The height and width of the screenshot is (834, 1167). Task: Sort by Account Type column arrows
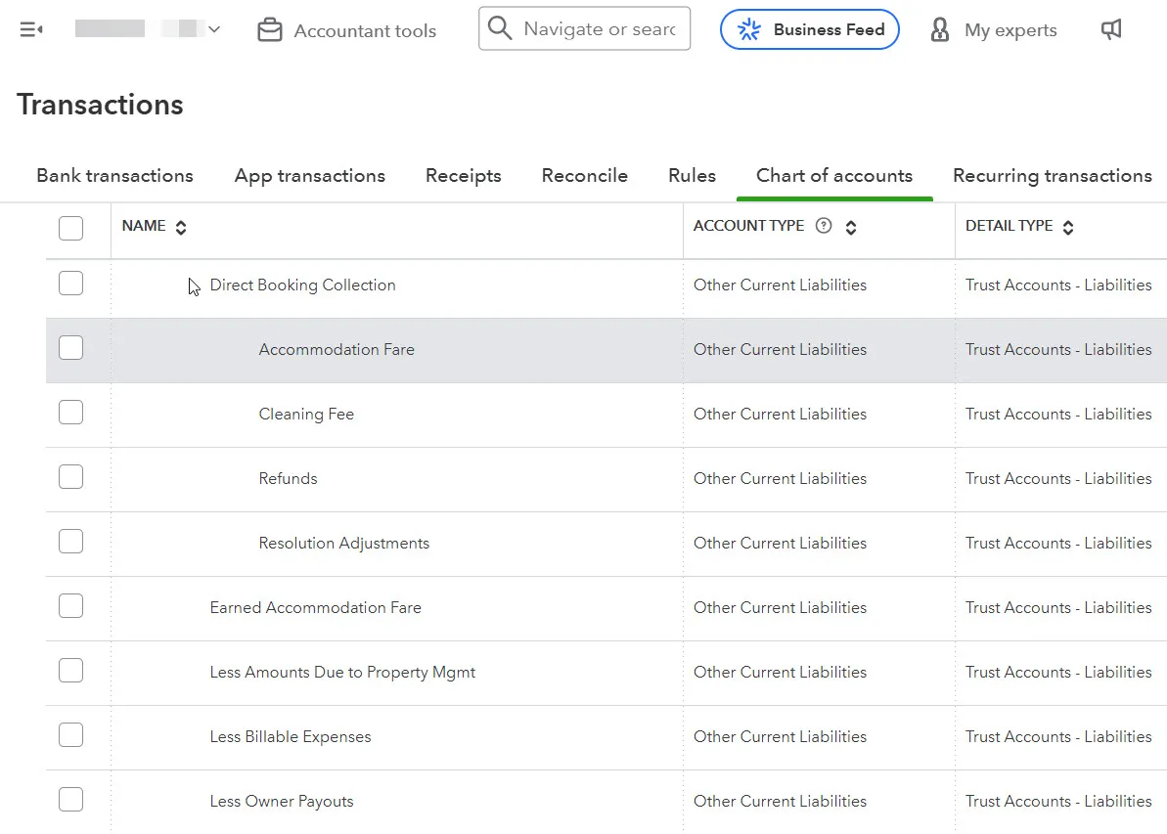pyautogui.click(x=851, y=227)
